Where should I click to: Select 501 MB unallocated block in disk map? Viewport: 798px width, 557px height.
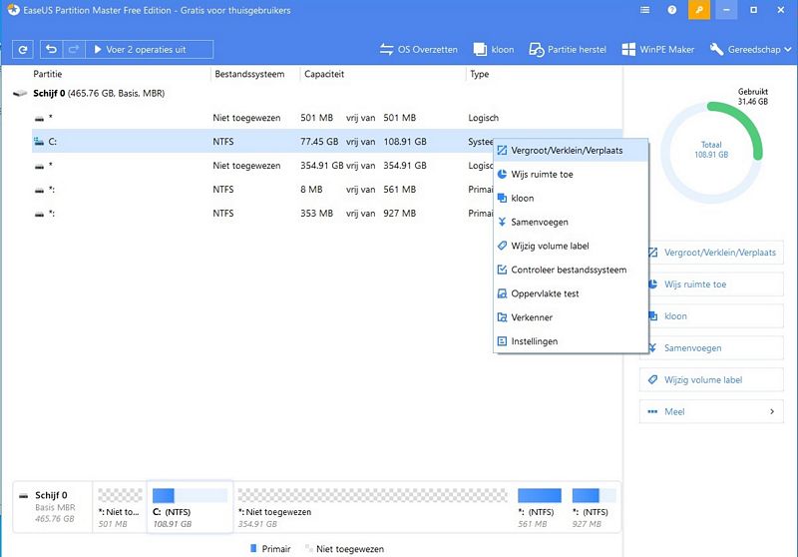[x=120, y=507]
